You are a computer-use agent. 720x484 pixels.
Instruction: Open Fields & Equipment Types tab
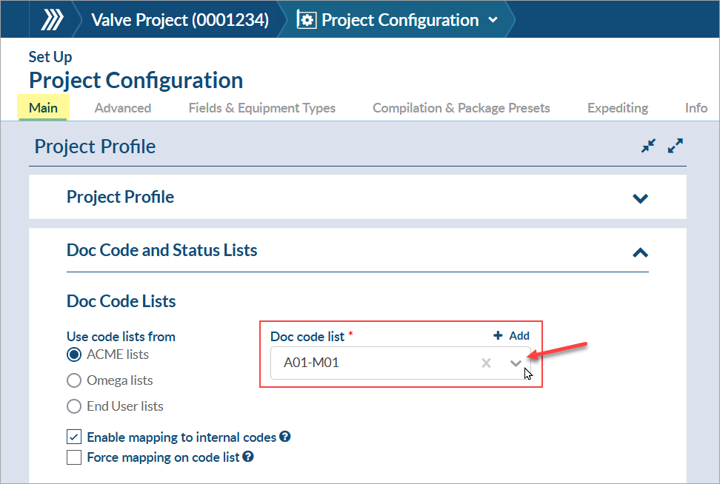[261, 108]
